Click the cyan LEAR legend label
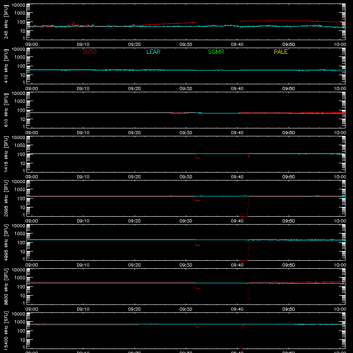The width and height of the screenshot is (353, 353). point(153,52)
